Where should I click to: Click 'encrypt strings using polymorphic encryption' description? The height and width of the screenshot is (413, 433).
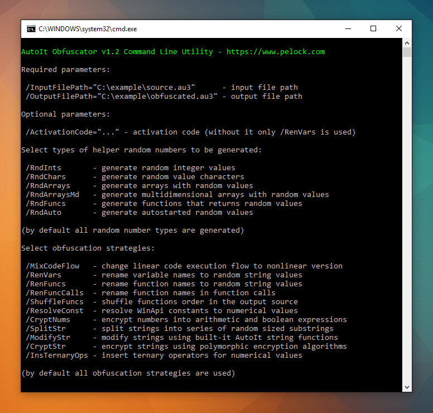[224, 347]
